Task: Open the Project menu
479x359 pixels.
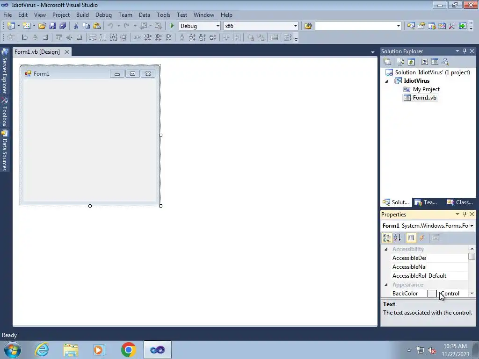Action: [61, 14]
